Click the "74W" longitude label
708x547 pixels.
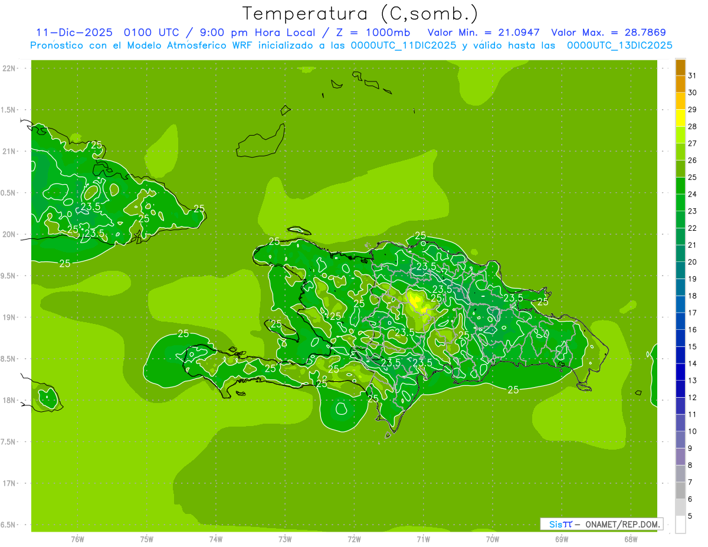(x=216, y=539)
